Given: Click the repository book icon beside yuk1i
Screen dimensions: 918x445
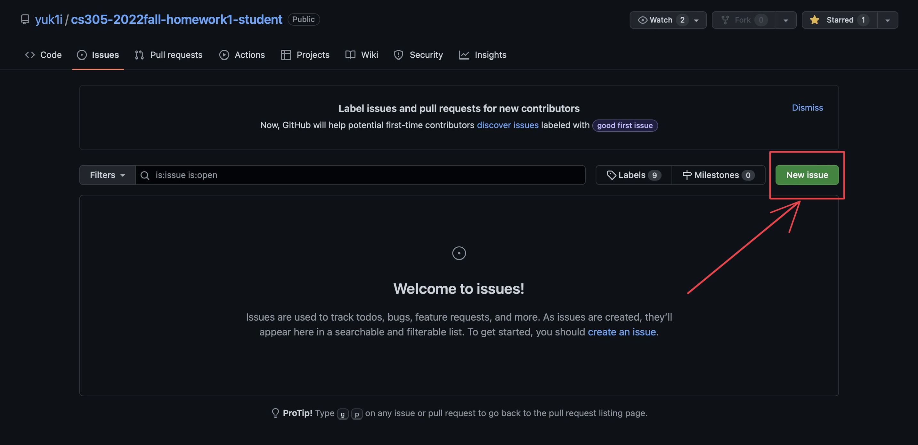Looking at the screenshot, I should [25, 19].
